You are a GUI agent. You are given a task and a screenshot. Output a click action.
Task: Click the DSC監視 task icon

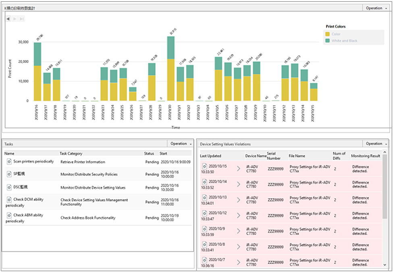pos(9,187)
